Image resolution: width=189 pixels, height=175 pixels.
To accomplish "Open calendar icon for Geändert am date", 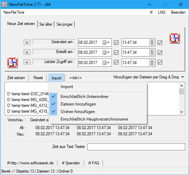I will pyautogui.click(x=104, y=42).
